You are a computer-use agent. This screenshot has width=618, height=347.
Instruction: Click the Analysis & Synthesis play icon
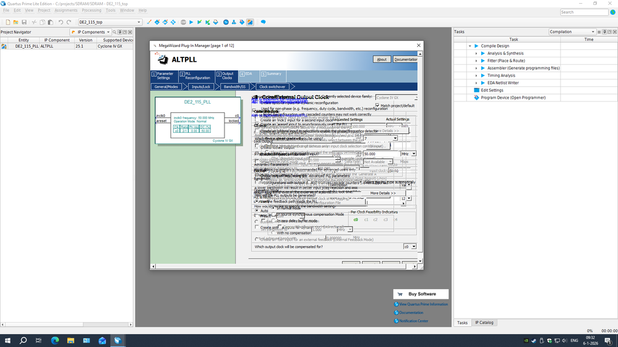483,54
